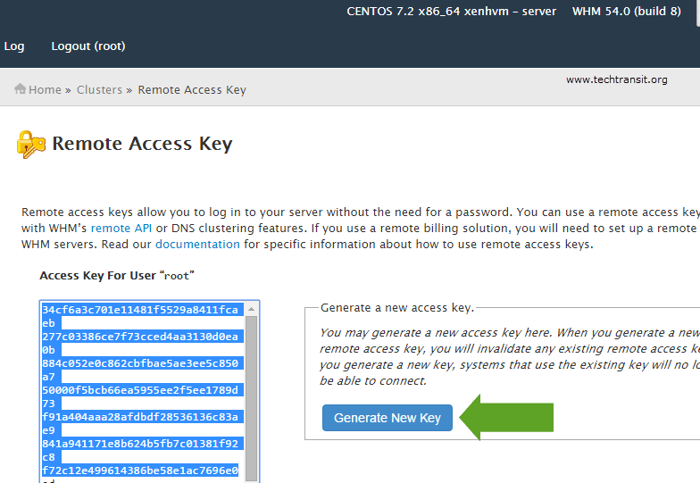The width and height of the screenshot is (700, 483).
Task: Click the CENTOS 7.2 server info text
Action: coord(452,11)
